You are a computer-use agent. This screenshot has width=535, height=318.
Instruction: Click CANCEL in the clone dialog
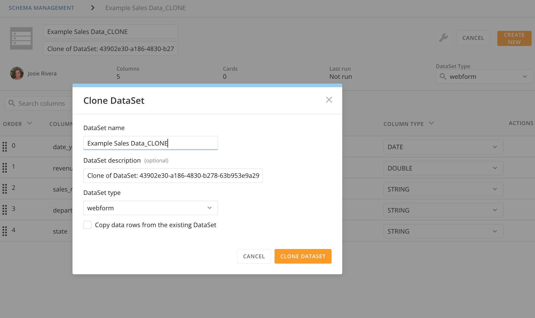(254, 256)
